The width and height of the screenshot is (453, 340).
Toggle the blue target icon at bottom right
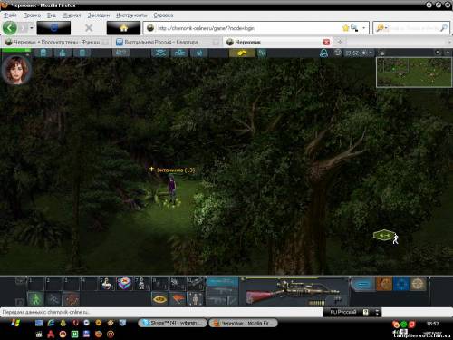tap(401, 284)
